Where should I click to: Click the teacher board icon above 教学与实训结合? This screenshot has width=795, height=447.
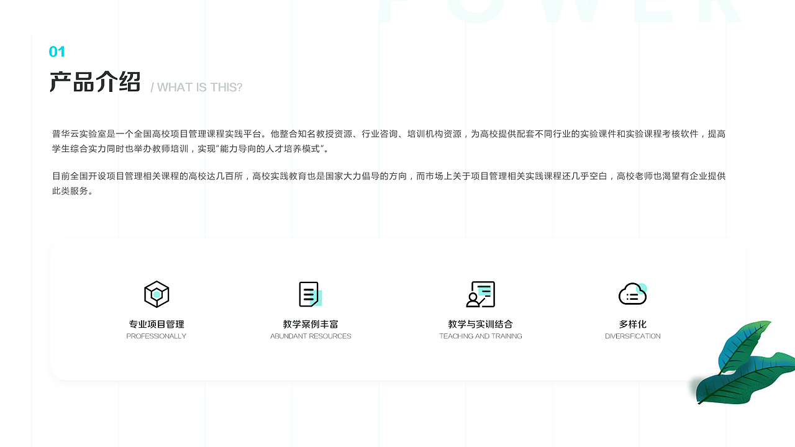tap(481, 294)
